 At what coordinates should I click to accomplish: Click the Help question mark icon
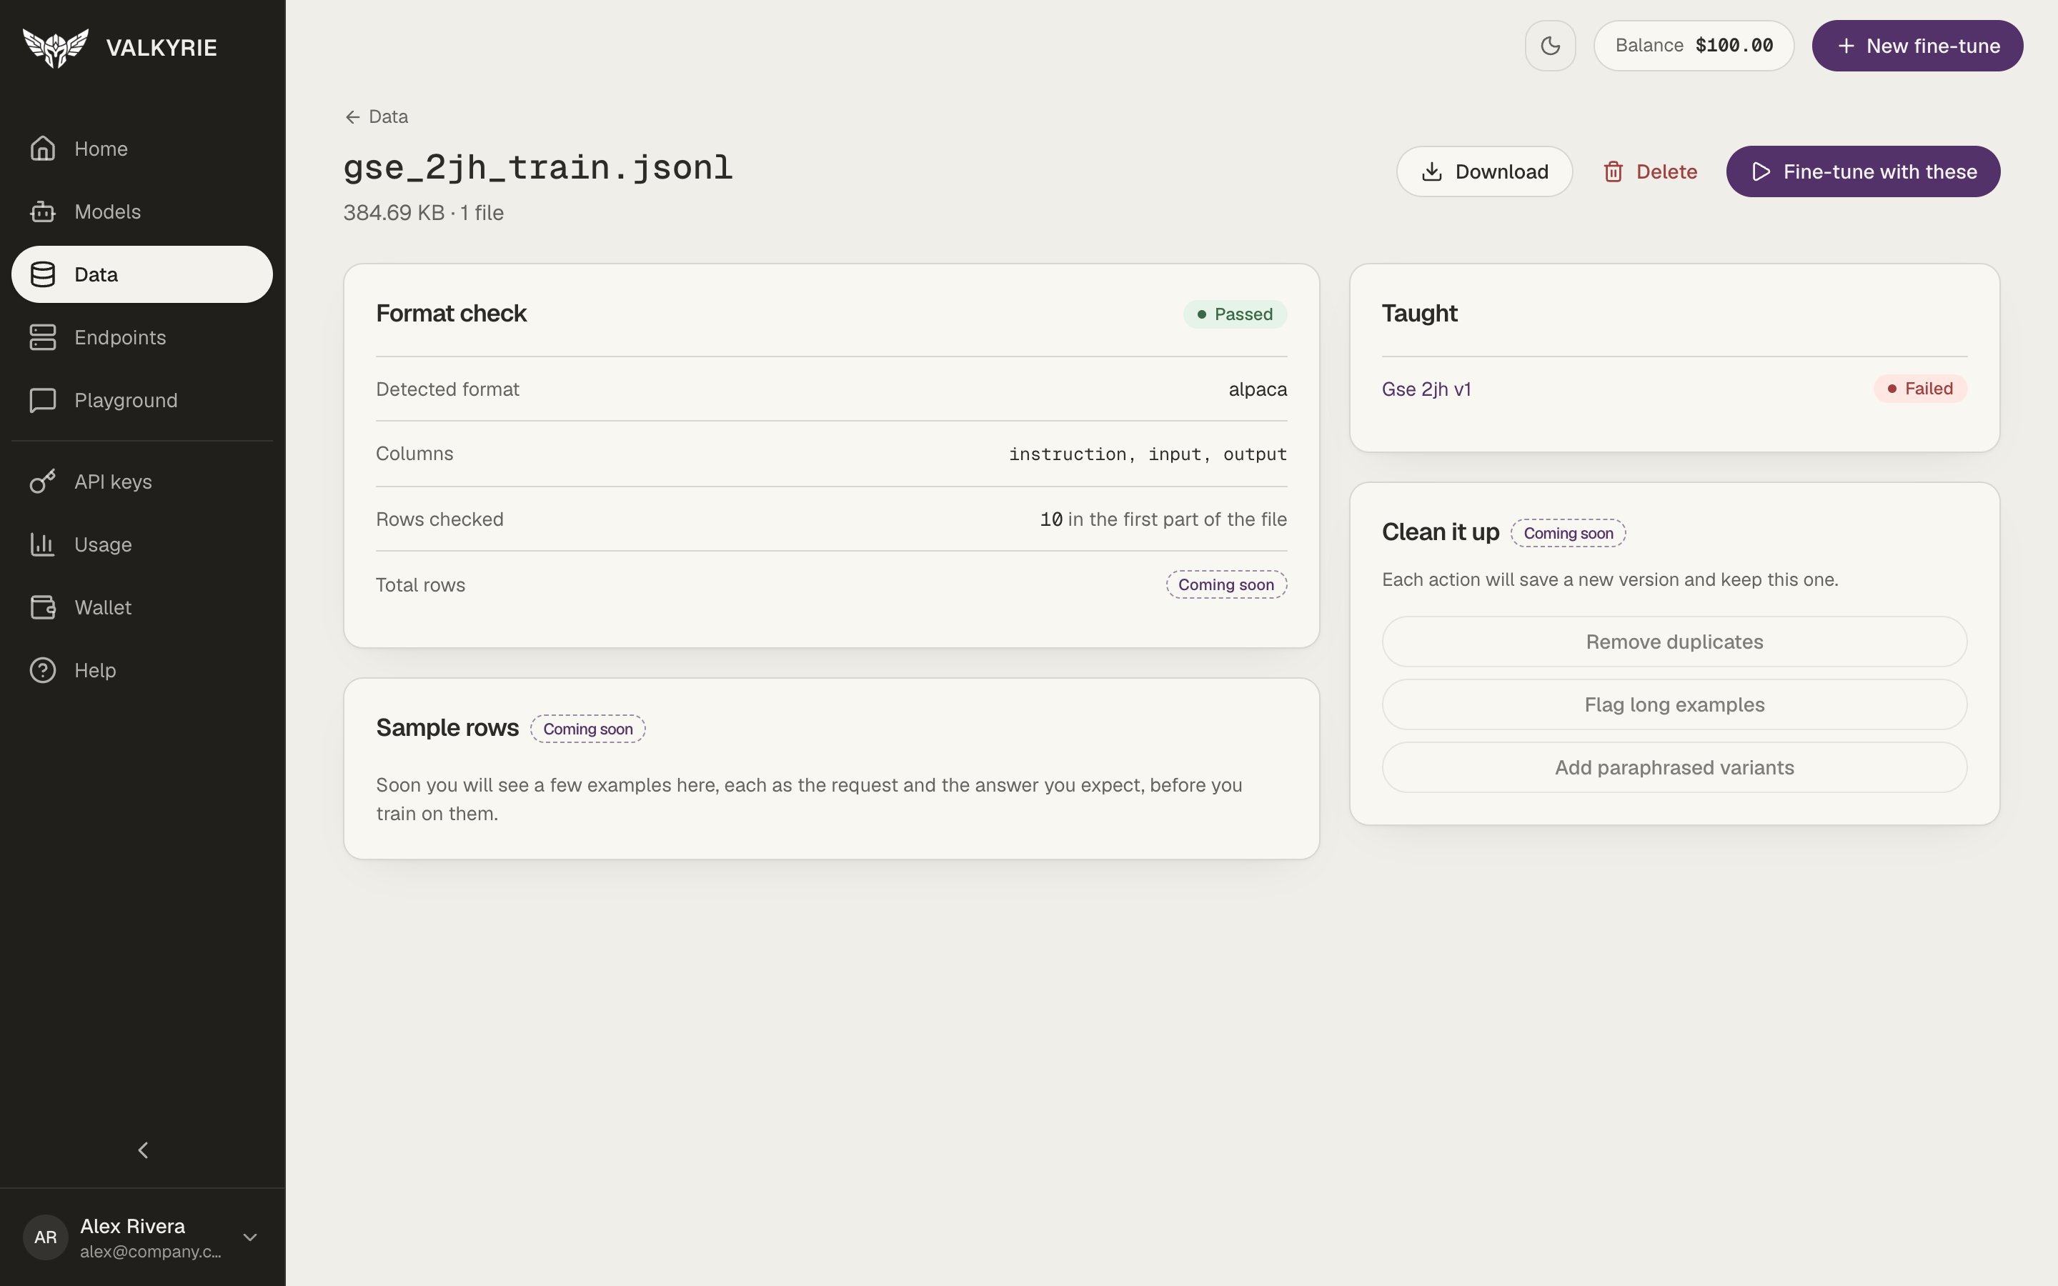[x=43, y=670]
